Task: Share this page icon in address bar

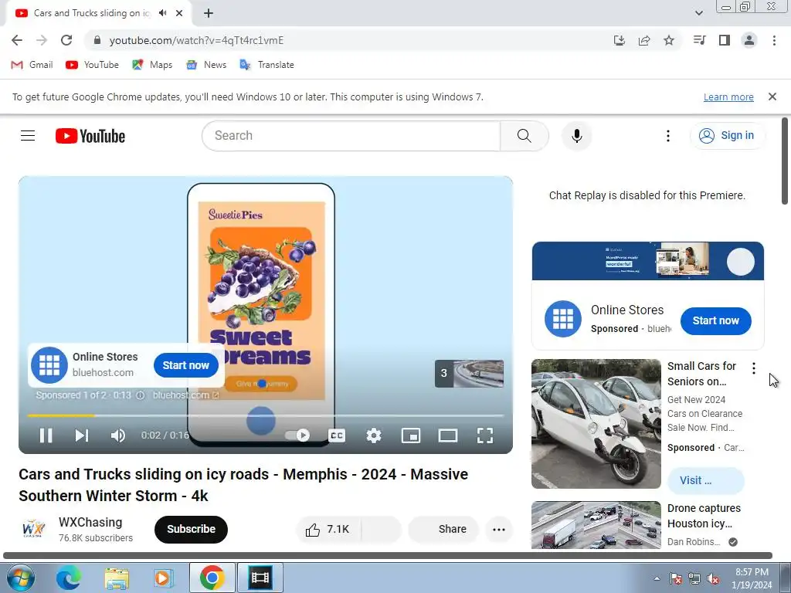Action: pyautogui.click(x=644, y=40)
